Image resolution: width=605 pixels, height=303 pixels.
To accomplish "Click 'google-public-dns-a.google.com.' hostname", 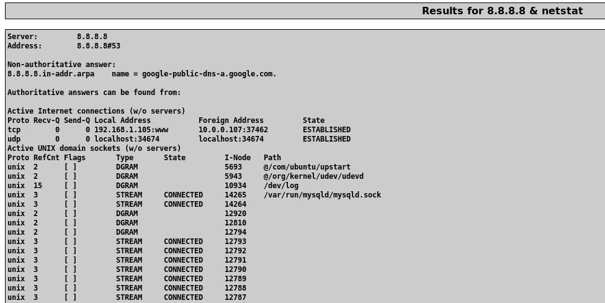I will coord(209,74).
